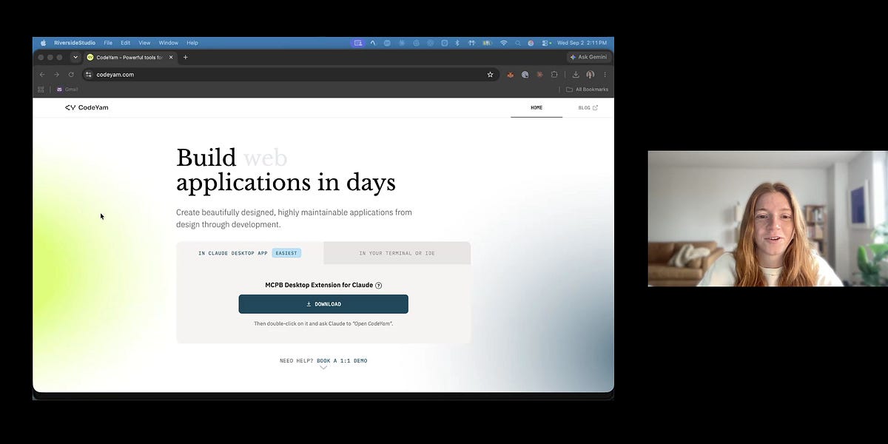Screen dimensions: 888x444
Task: Reload the current page
Action: (71, 74)
